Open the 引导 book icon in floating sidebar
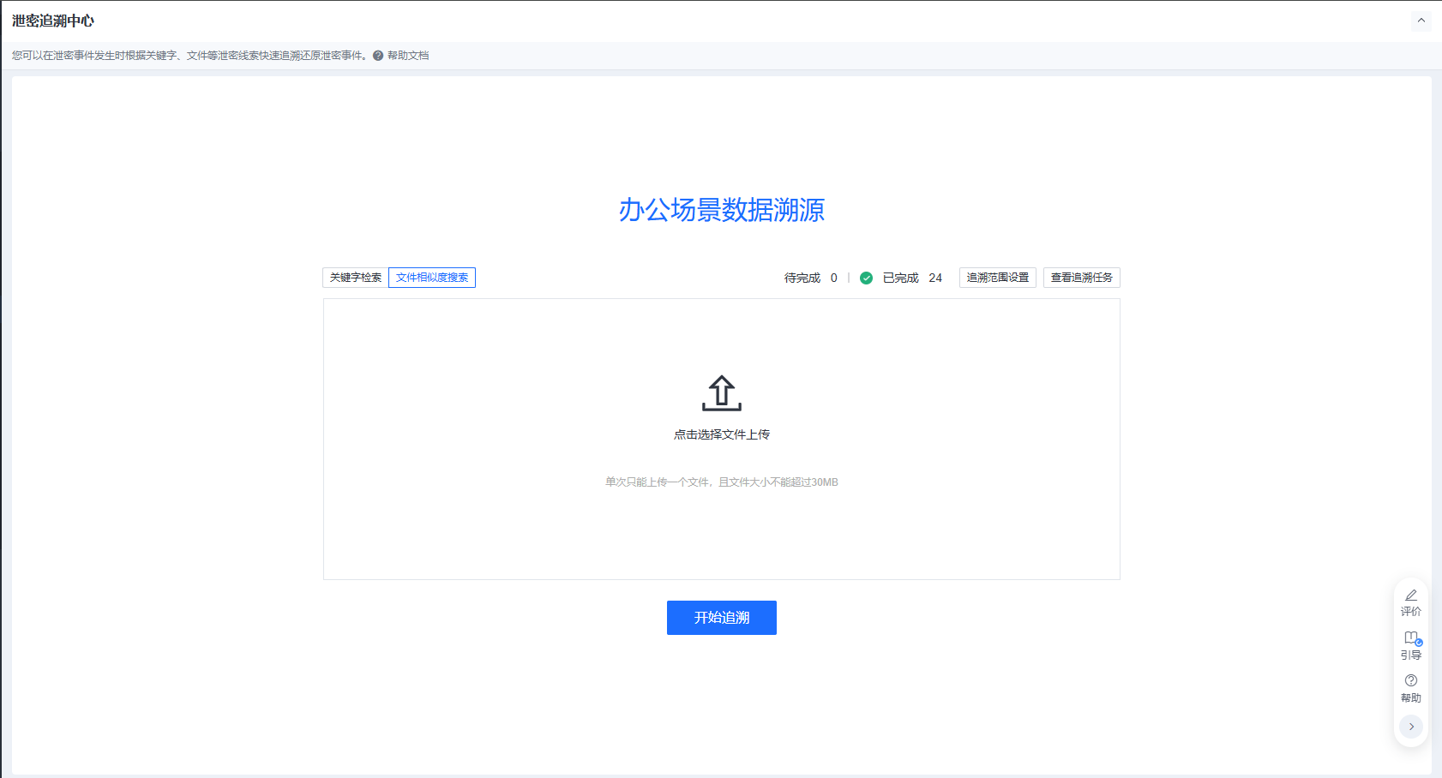This screenshot has height=778, width=1442. pos(1410,638)
